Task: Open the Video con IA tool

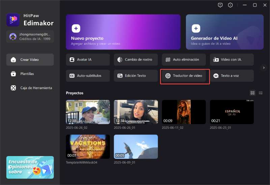Action: click(232, 60)
